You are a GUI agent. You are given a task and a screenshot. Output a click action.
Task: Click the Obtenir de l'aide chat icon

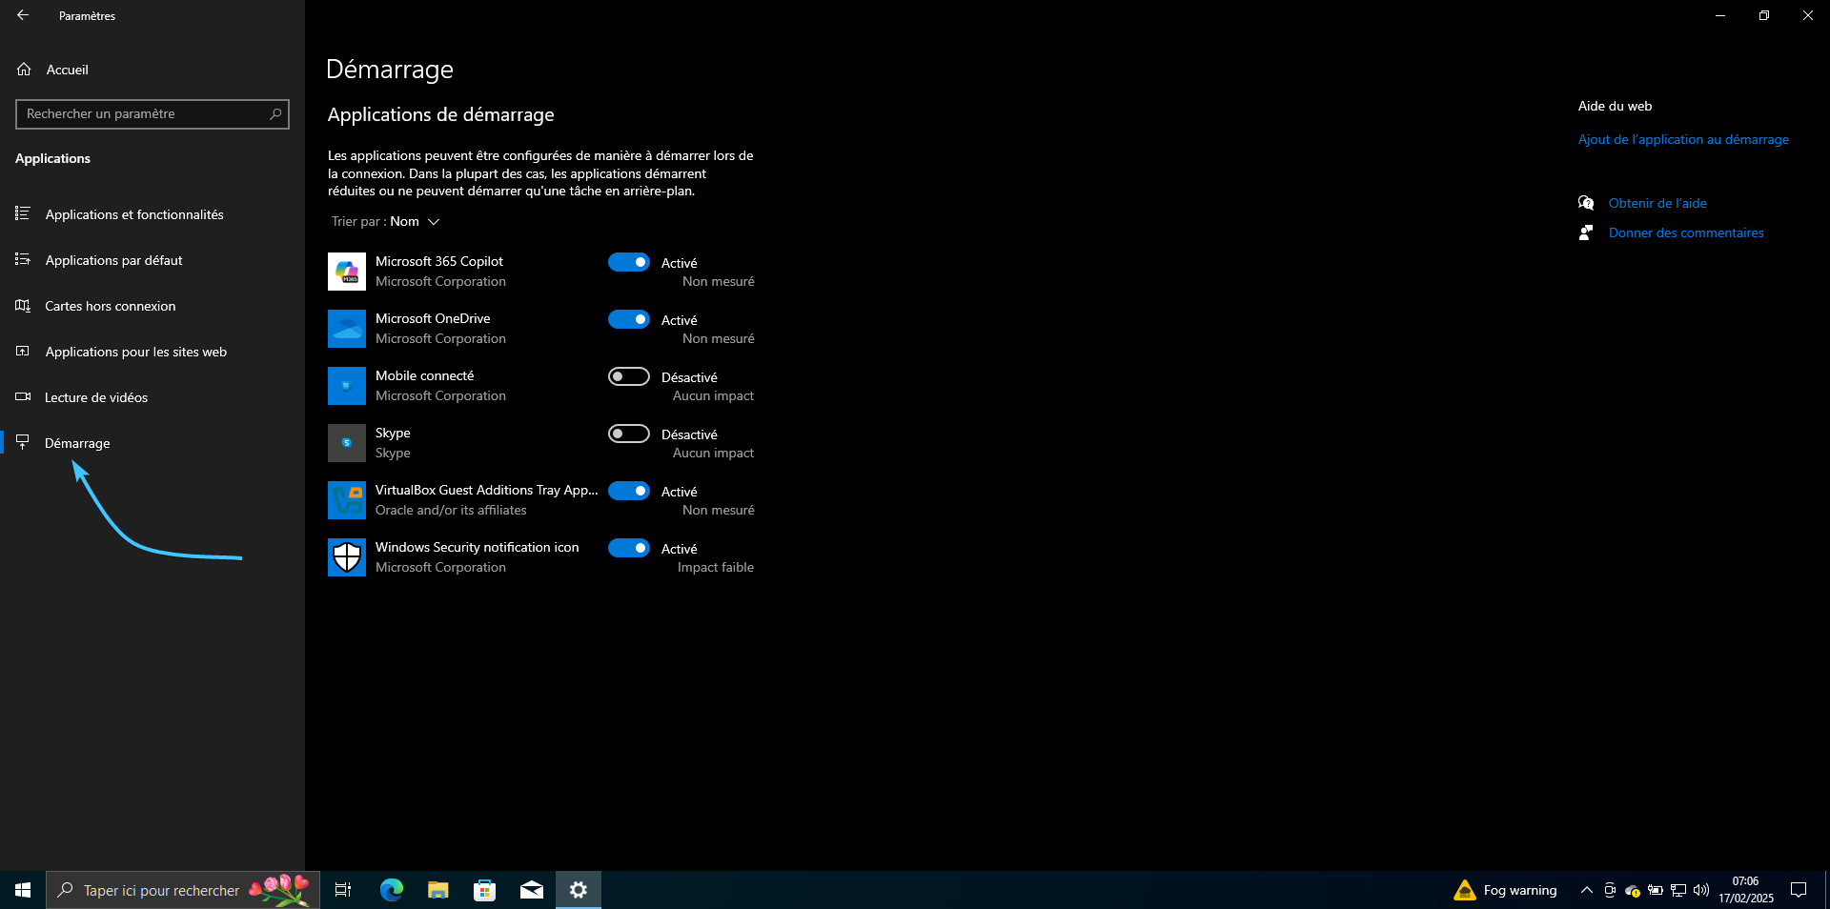1586,203
